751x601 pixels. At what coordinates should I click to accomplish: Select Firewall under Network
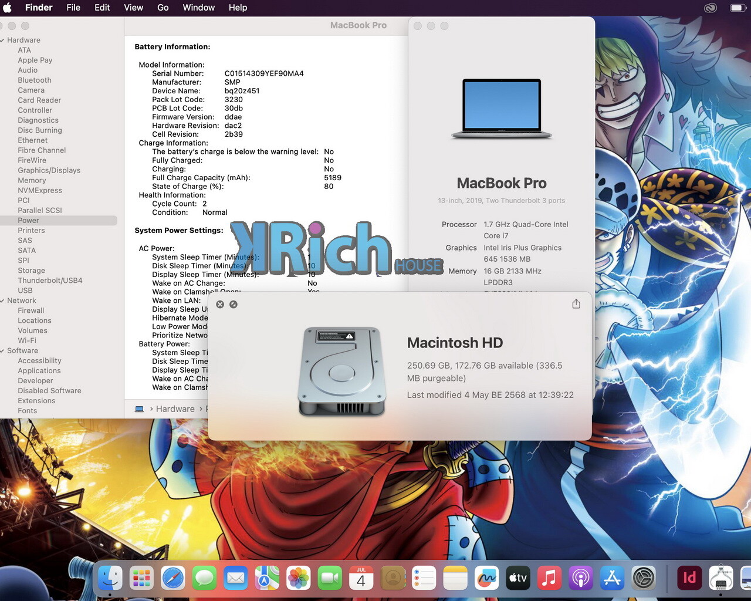pyautogui.click(x=31, y=311)
